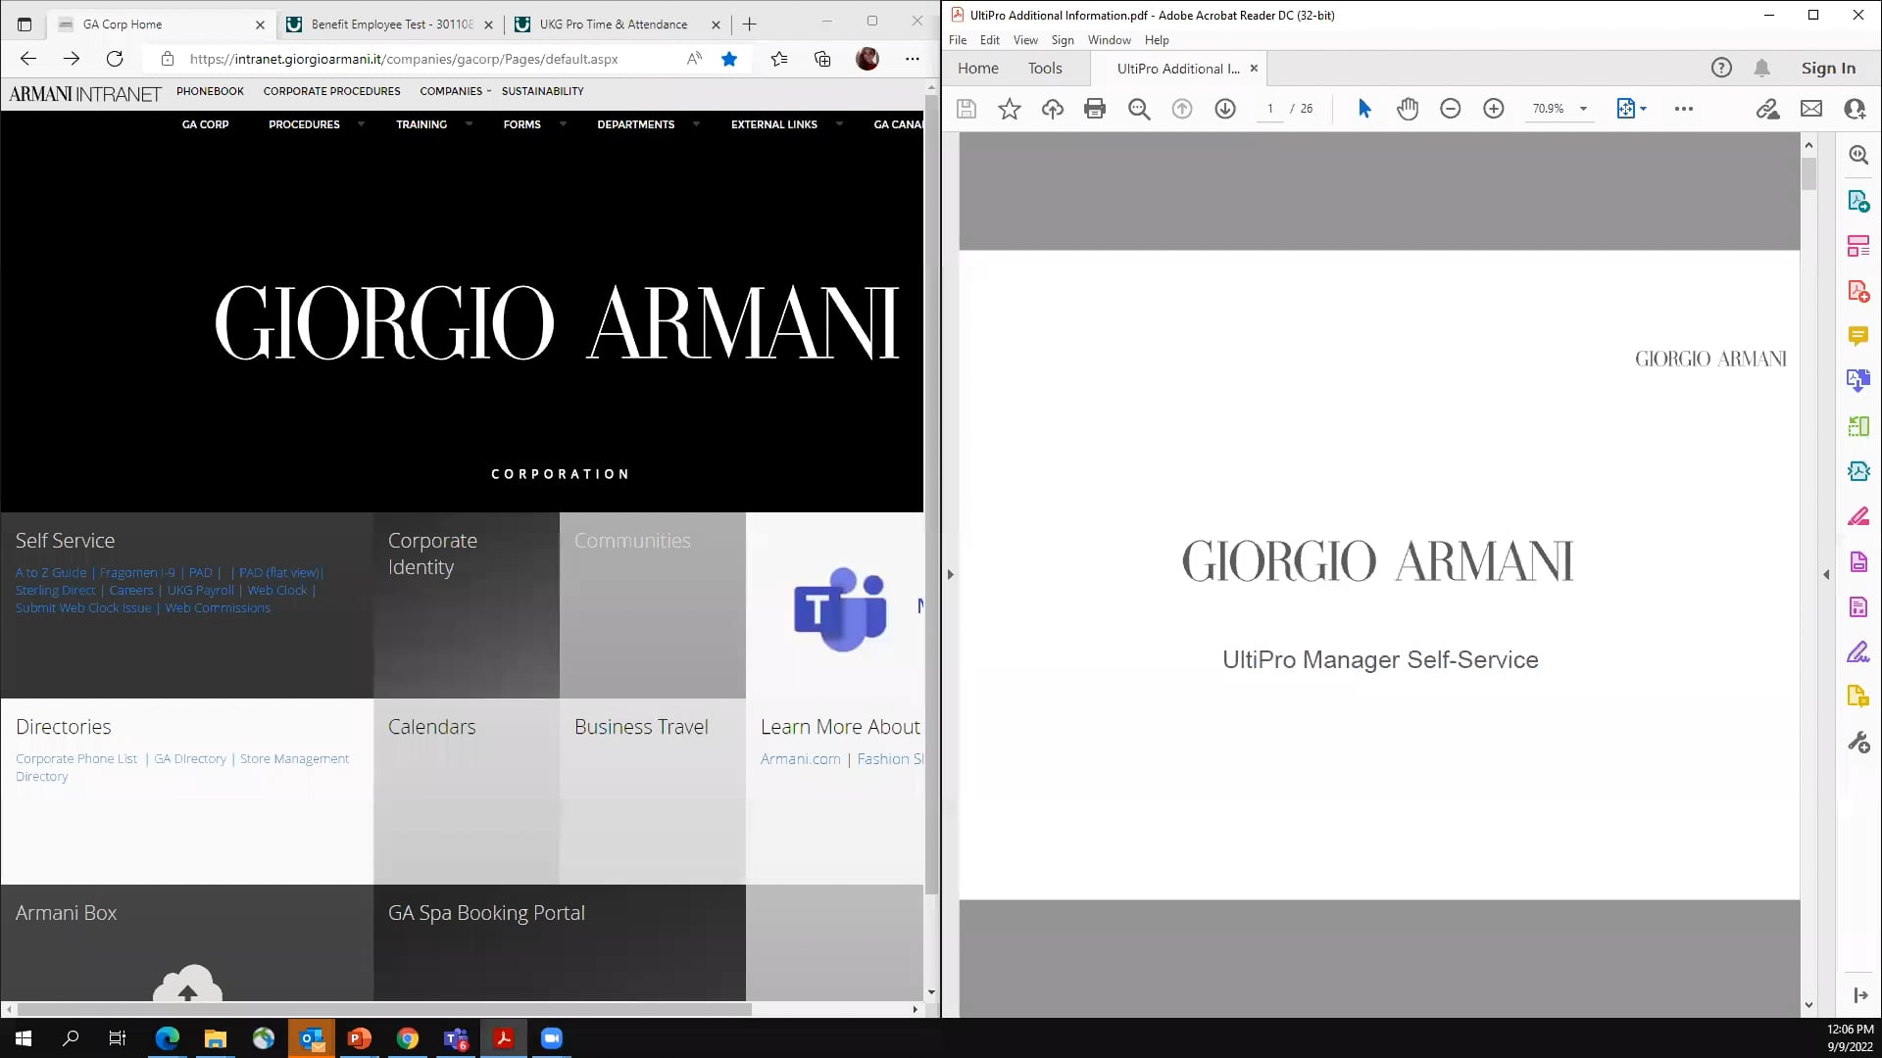Open Fill & Sign pen tool in right pane
The height and width of the screenshot is (1058, 1882).
1858,652
